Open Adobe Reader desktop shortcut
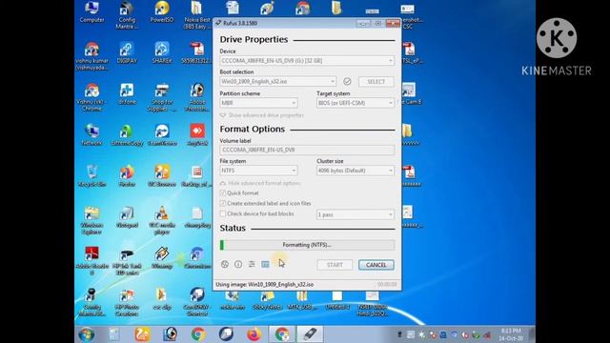Viewport: 610px width, 343px height. click(91, 261)
